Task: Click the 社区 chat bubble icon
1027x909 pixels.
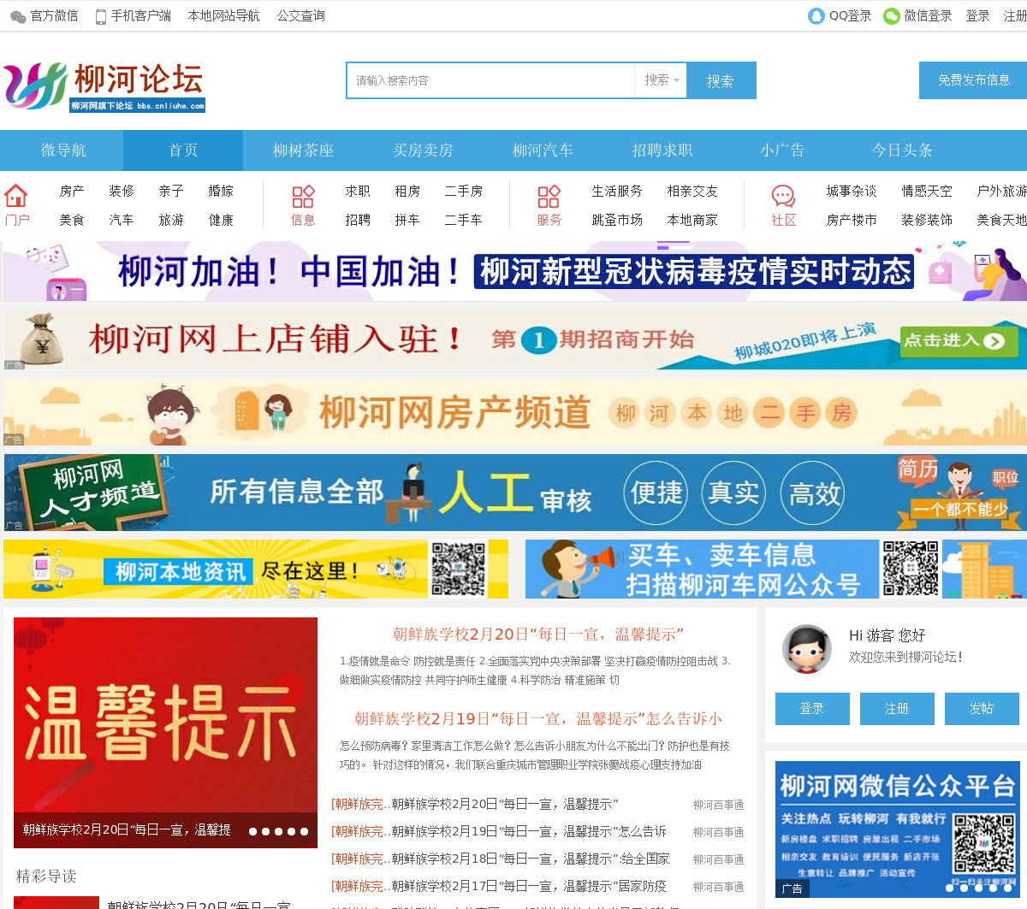Action: click(x=783, y=197)
